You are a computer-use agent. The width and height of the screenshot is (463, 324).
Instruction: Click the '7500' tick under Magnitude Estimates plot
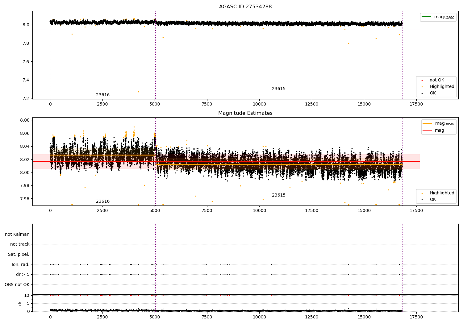tap(207, 211)
